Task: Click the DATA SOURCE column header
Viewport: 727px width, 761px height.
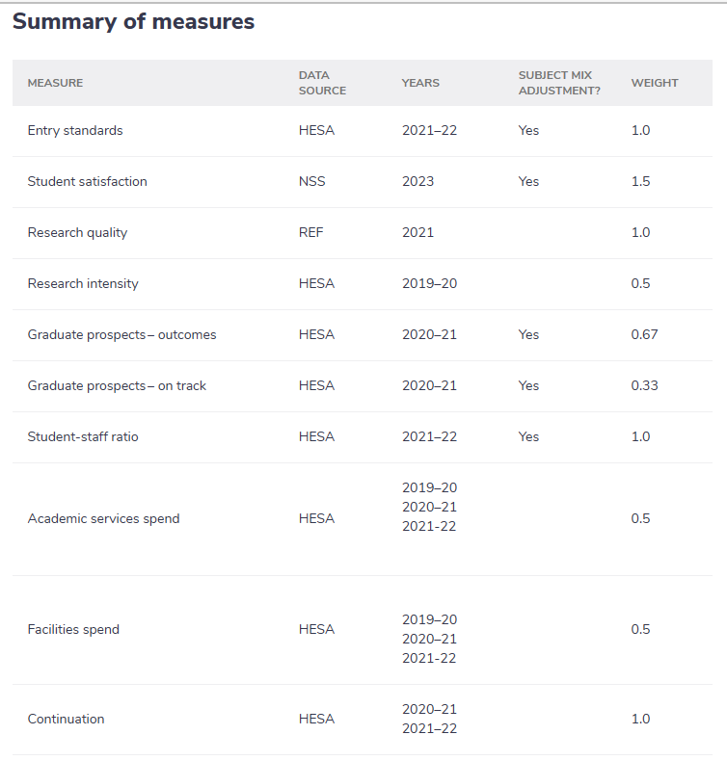Action: [x=322, y=83]
